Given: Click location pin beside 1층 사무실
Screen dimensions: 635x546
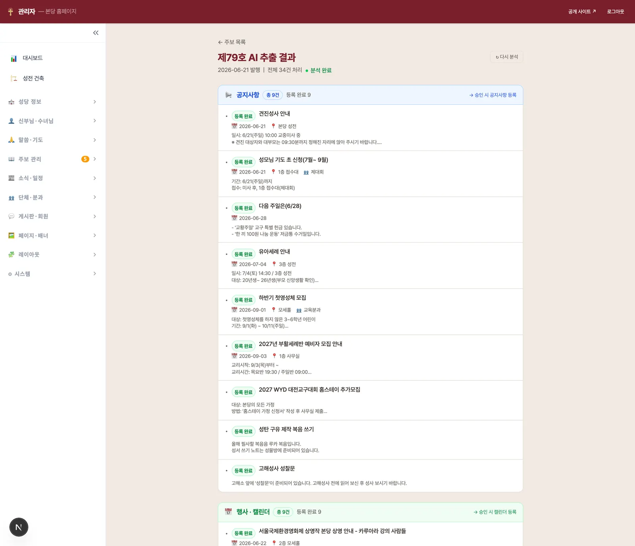Looking at the screenshot, I should pos(274,356).
